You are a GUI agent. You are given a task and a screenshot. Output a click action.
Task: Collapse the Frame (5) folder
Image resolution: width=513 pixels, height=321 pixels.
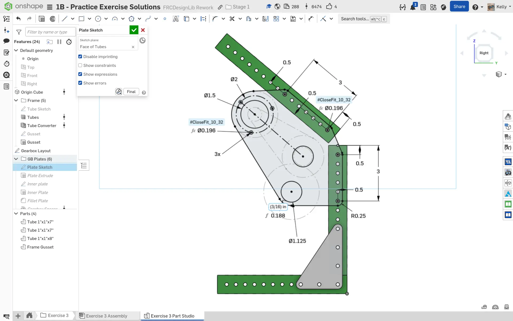coord(16,100)
